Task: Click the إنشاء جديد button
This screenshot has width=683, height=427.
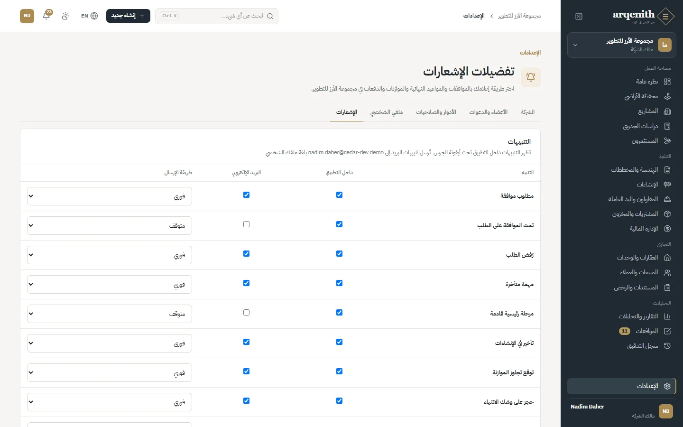Action: click(x=128, y=16)
